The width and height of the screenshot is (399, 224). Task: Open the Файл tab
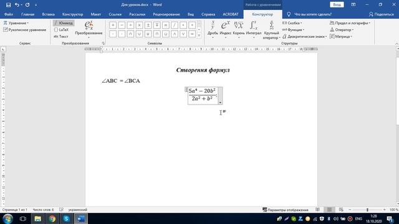pyautogui.click(x=8, y=14)
